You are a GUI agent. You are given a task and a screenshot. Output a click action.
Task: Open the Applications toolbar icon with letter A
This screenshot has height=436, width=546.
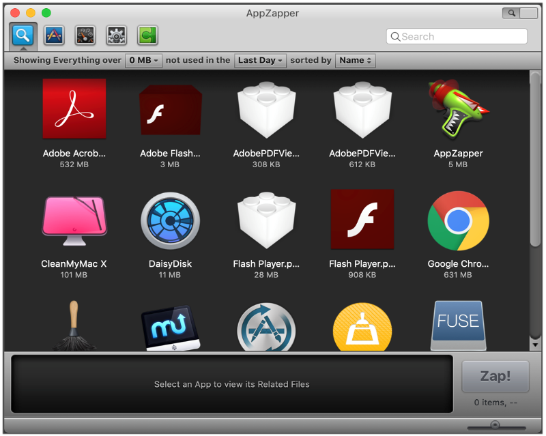point(54,35)
